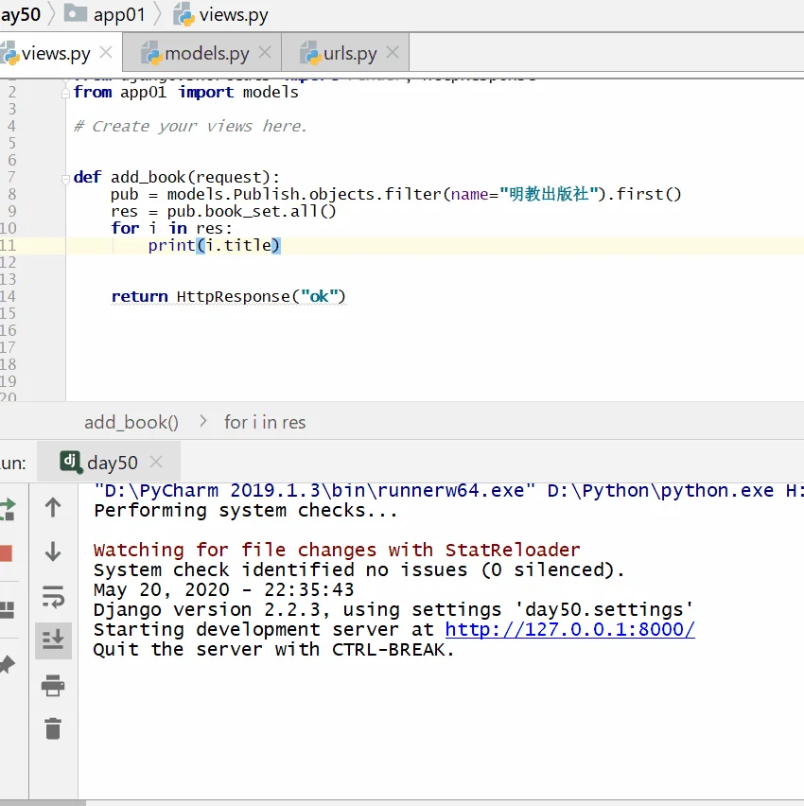Click the Python icon beside views.py breadcrumb
804x806 pixels.
click(x=184, y=15)
